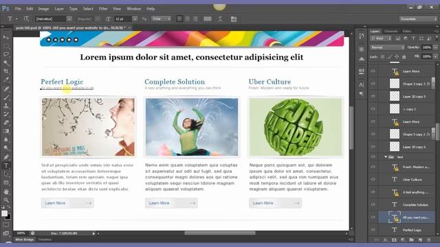Hide the Complete Solution layer
Screen dimensions: 440x247
click(373, 204)
